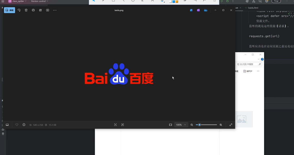Screen dimensions: 294x155
Task: Click the search box in Explorer window
Action: tap(249, 64)
